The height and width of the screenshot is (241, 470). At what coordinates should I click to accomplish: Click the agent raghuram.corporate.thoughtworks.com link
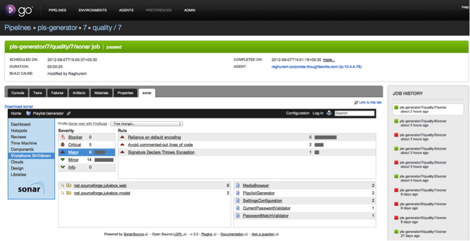coord(316,67)
